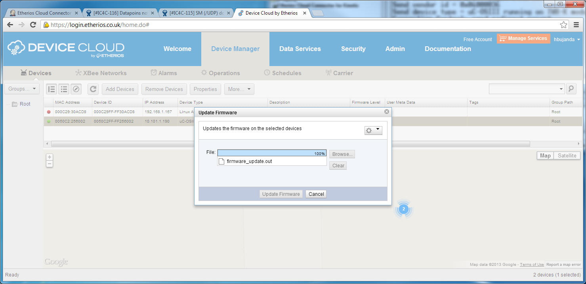Click the search magnifier icon

[x=571, y=89]
